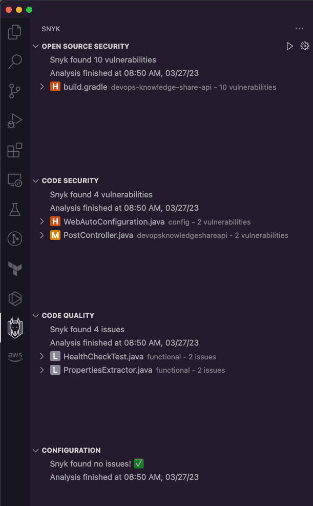
Task: Open the Remote Explorer view
Action: pyautogui.click(x=14, y=180)
